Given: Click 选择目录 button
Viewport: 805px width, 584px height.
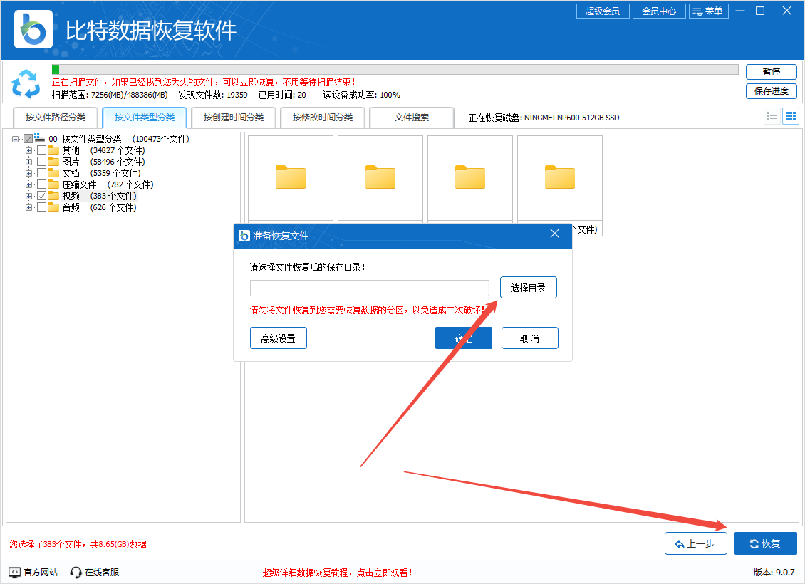Looking at the screenshot, I should pos(529,288).
